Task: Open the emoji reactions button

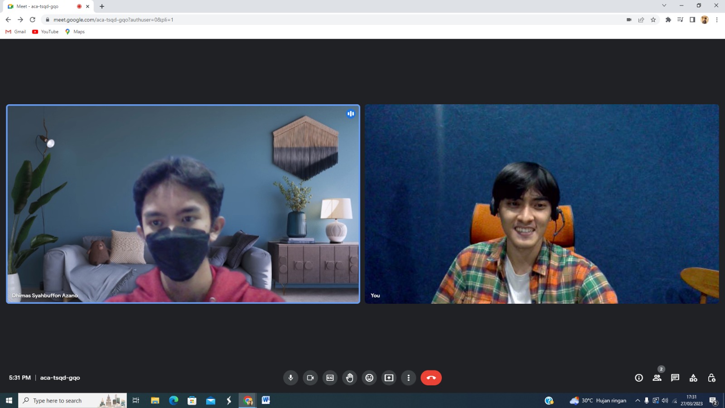Action: [369, 378]
